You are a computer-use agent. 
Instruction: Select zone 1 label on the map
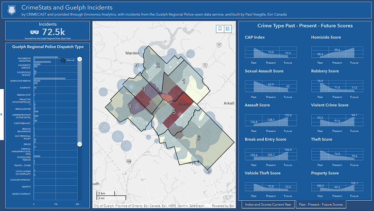[x=184, y=81]
